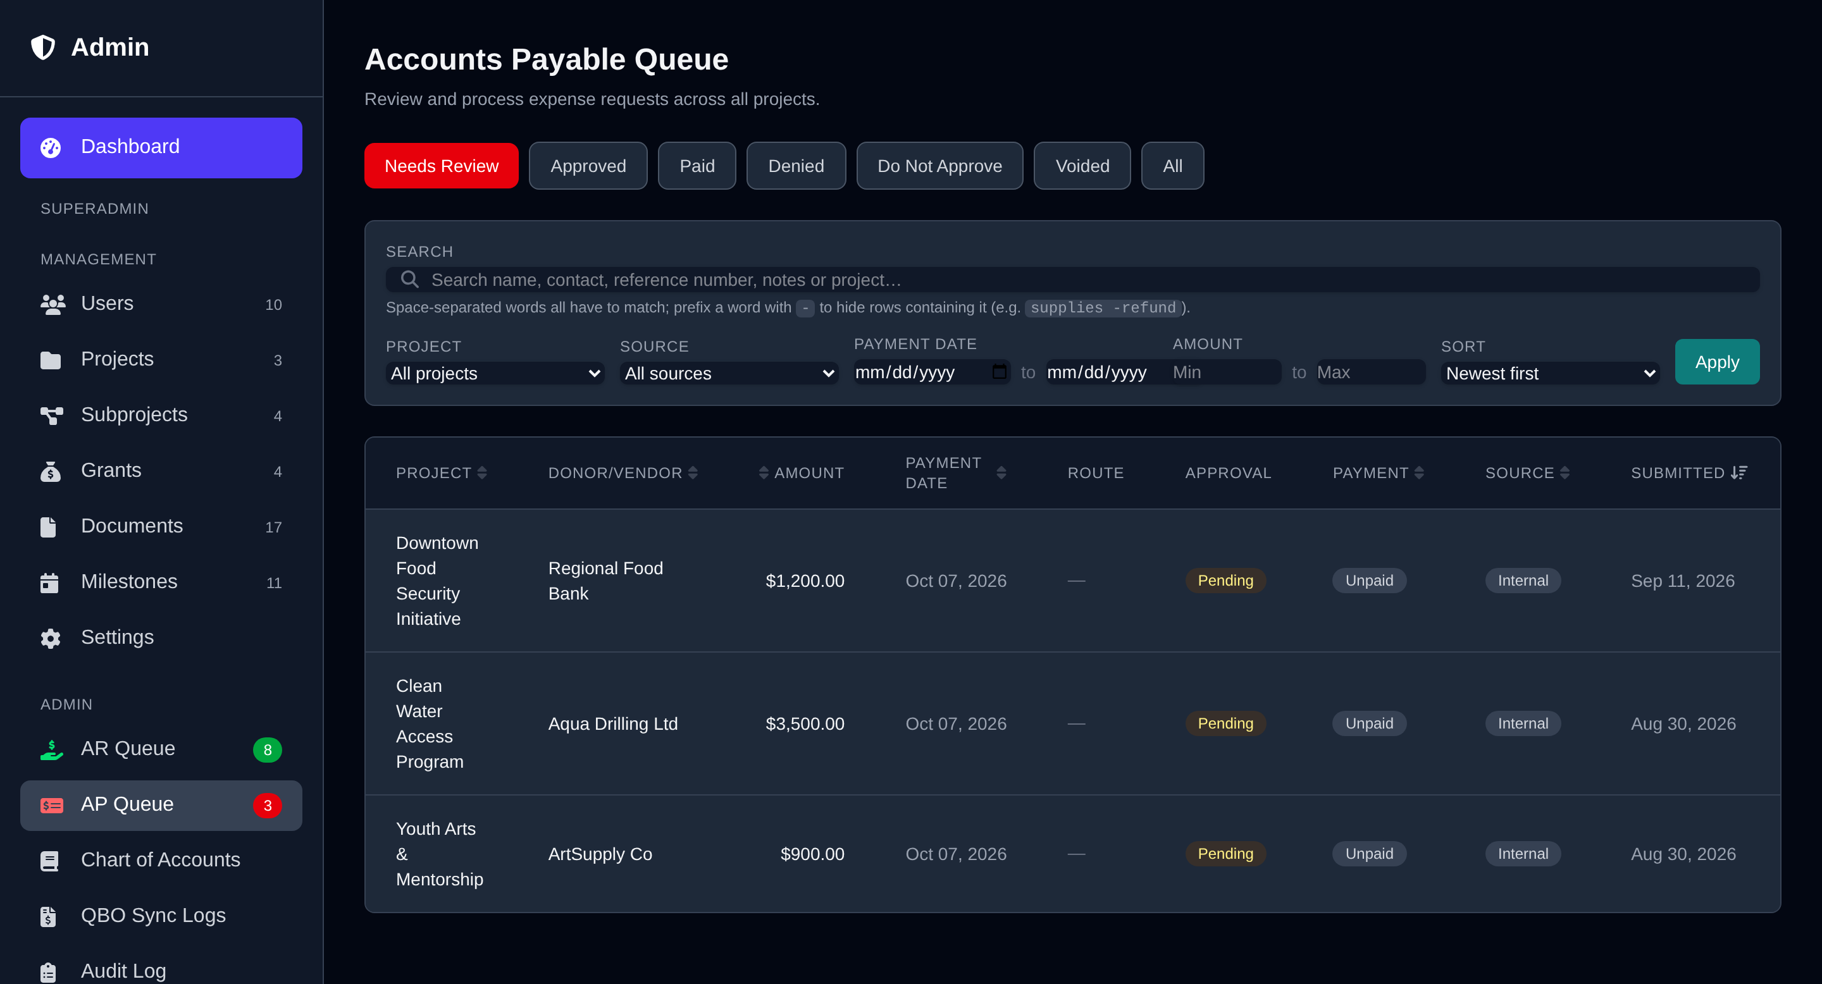Go to Users management page
The width and height of the screenshot is (1822, 984).
click(x=161, y=304)
